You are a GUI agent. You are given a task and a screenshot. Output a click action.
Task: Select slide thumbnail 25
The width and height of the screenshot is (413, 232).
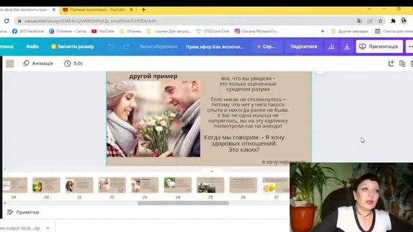point(210,185)
